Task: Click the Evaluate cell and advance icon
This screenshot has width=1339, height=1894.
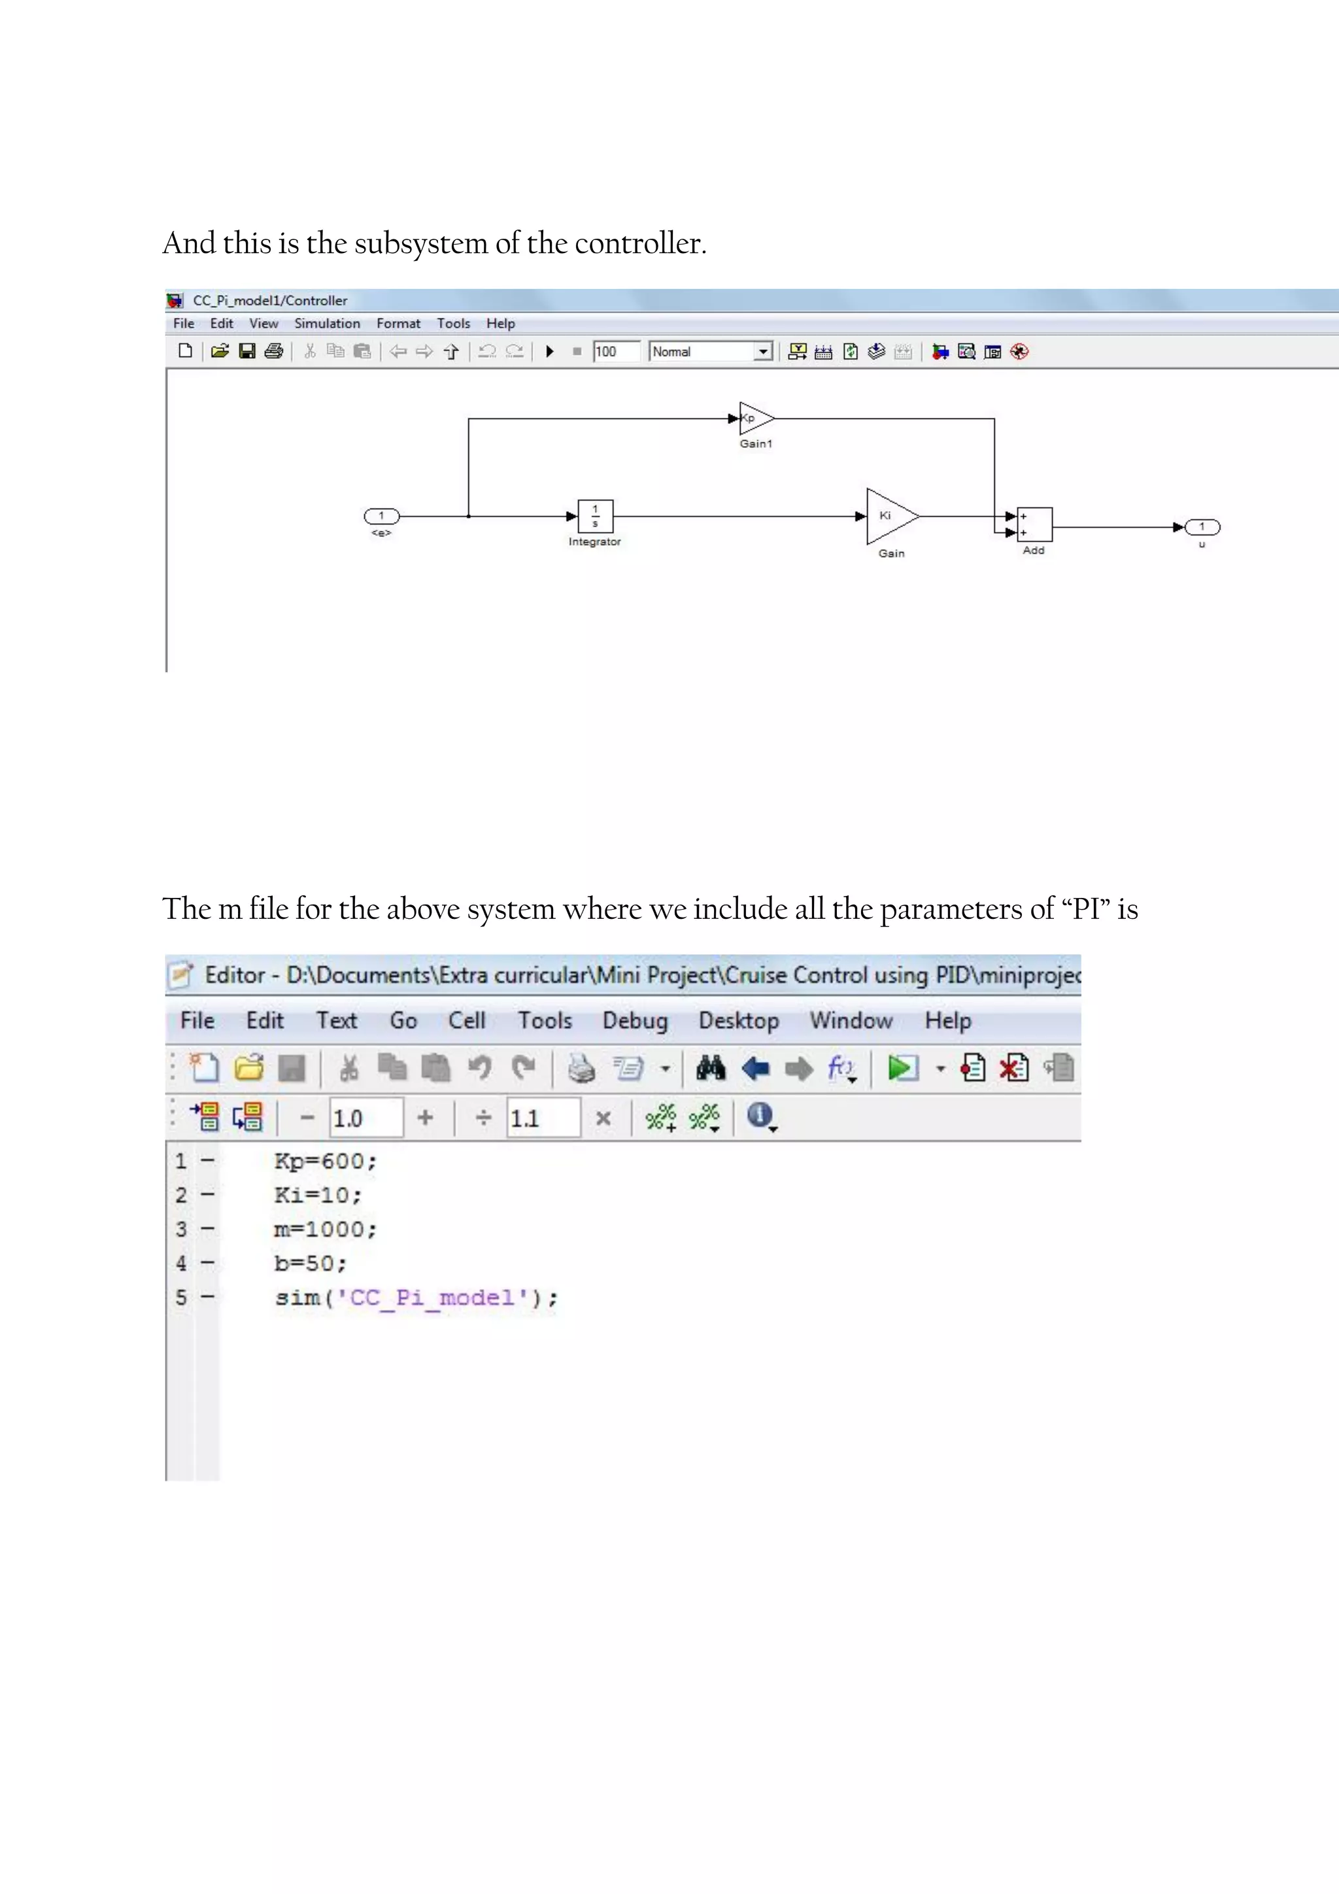Action: click(247, 1117)
